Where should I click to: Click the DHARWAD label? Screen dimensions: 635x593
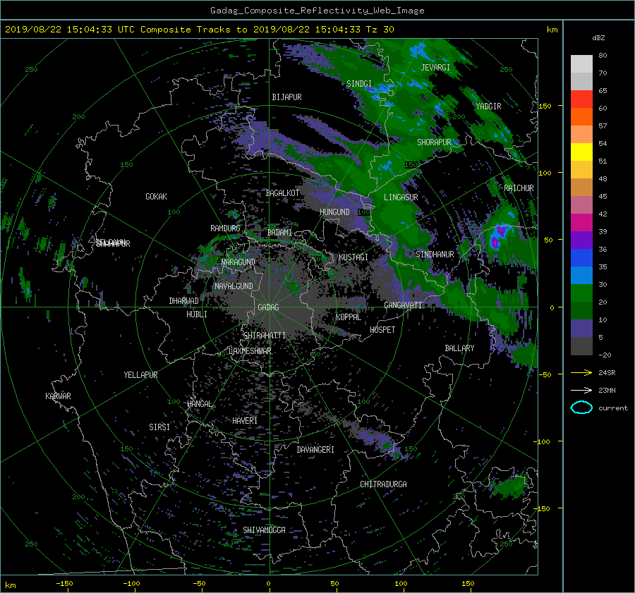(184, 301)
